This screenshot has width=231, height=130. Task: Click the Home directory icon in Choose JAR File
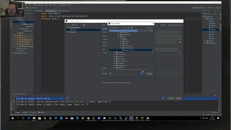[x=110, y=28]
